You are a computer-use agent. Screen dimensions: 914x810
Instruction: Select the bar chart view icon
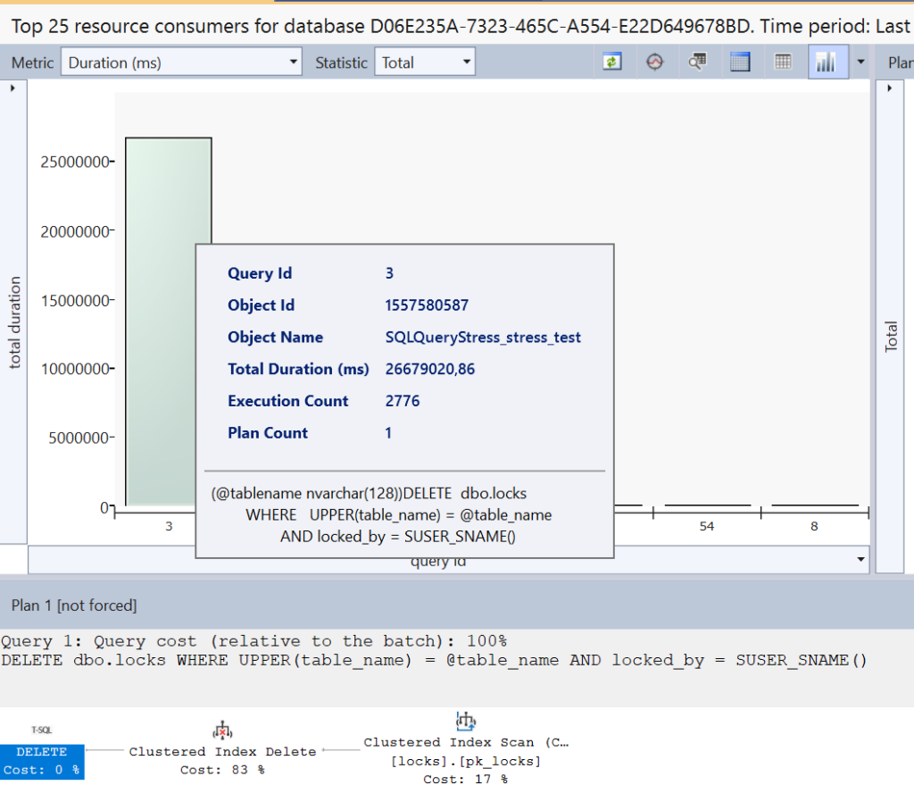click(x=827, y=63)
